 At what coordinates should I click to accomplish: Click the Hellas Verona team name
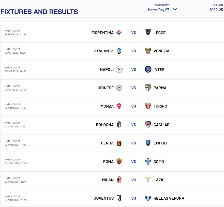(169, 198)
